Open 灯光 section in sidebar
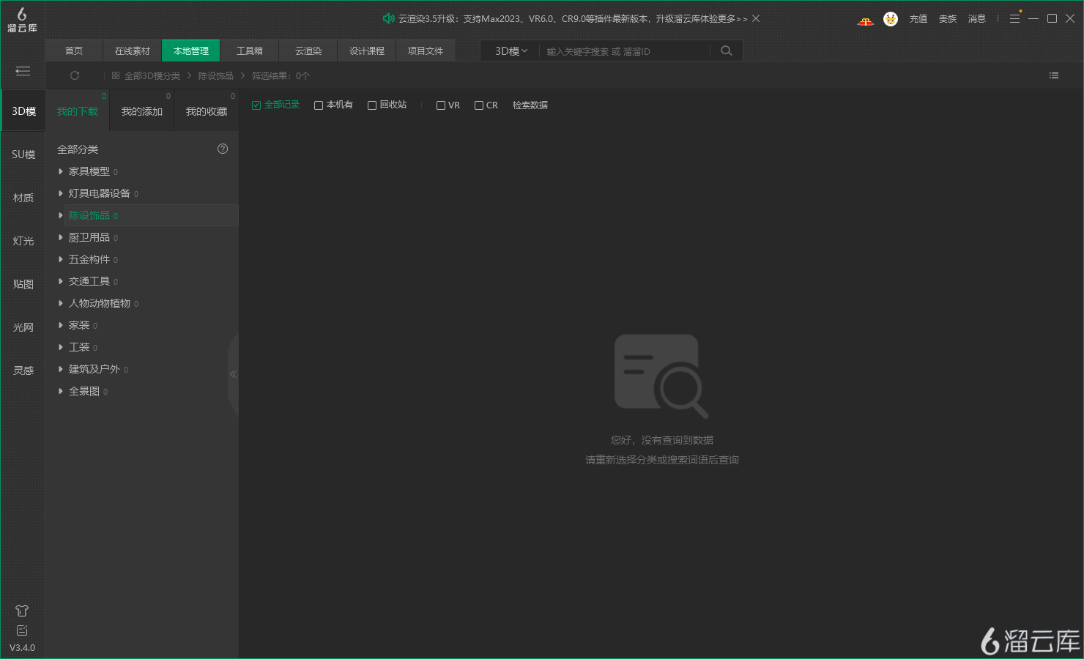The width and height of the screenshot is (1084, 659). (23, 241)
